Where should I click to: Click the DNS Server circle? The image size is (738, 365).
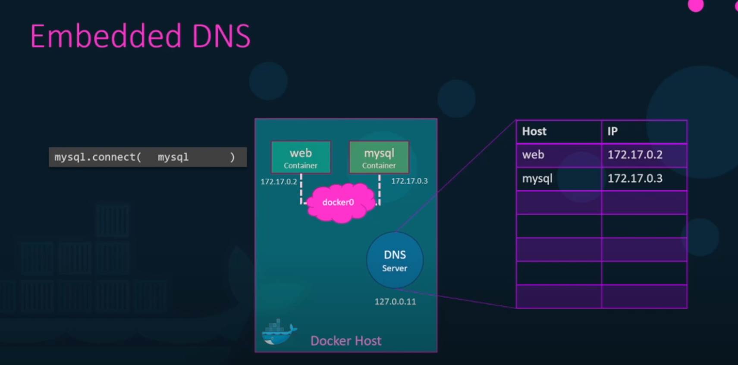point(395,260)
